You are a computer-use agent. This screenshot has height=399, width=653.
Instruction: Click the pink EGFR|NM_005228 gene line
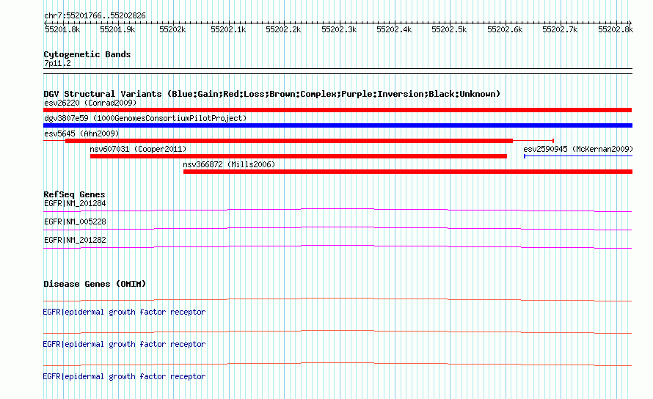click(x=338, y=227)
